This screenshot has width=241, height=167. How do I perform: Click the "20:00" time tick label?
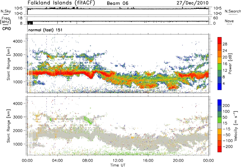tap(178, 161)
